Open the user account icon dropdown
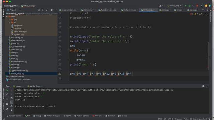Screen dimensions: 214x120 [161, 6]
